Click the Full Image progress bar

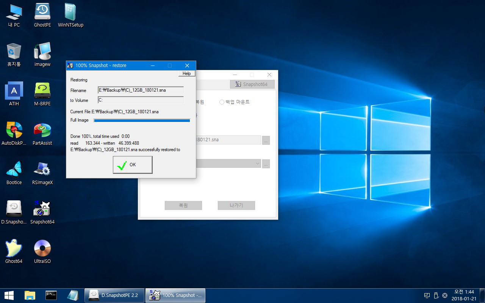click(142, 120)
